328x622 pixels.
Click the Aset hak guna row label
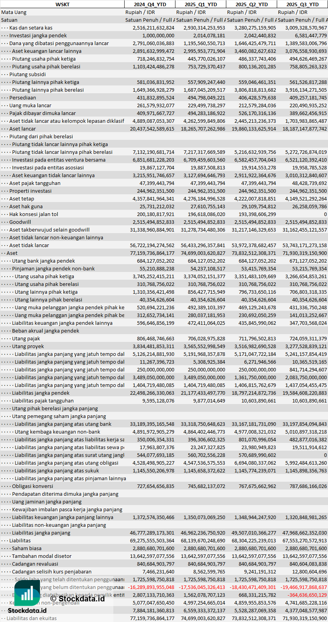pos(26,206)
